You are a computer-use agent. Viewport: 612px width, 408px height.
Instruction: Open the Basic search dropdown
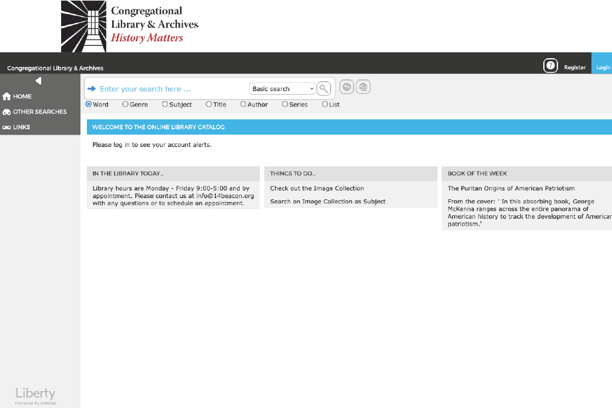pos(283,89)
